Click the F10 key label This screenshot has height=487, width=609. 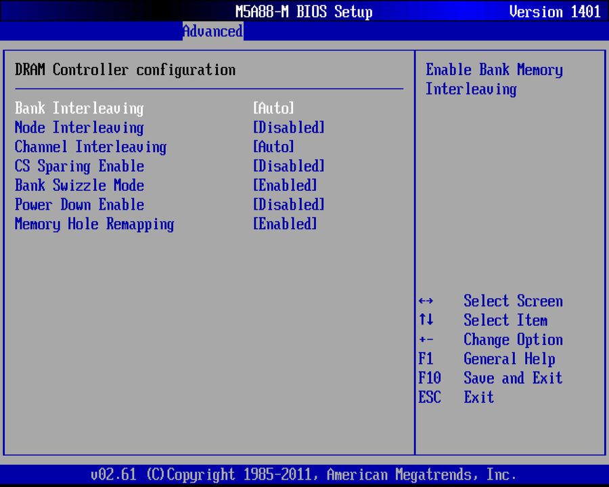[430, 378]
